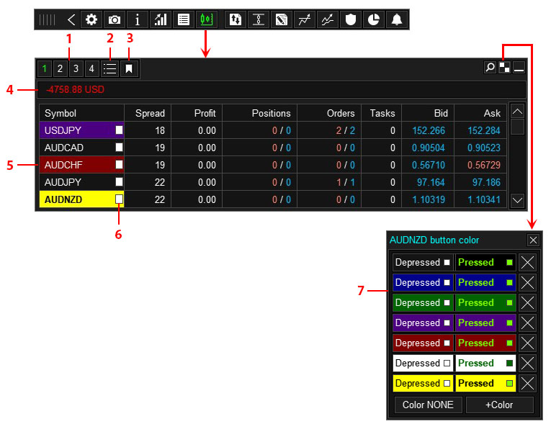Click the camera screenshot icon
Image resolution: width=551 pixels, height=424 pixels.
(115, 19)
